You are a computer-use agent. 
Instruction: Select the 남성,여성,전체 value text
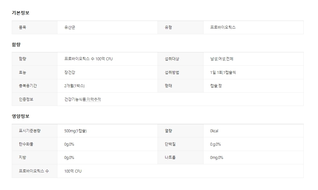(222, 59)
